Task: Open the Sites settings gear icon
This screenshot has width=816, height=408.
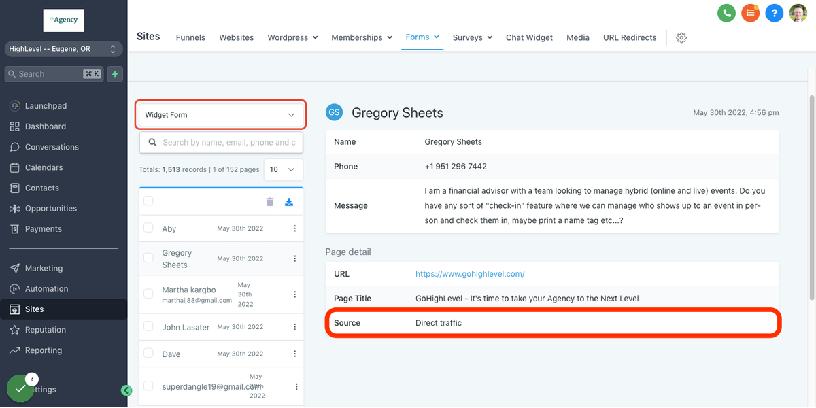Action: [x=681, y=38]
